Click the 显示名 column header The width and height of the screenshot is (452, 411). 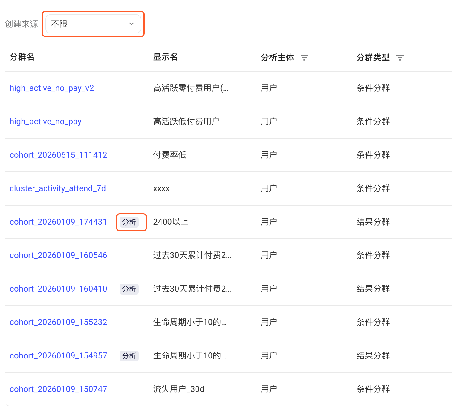click(166, 57)
